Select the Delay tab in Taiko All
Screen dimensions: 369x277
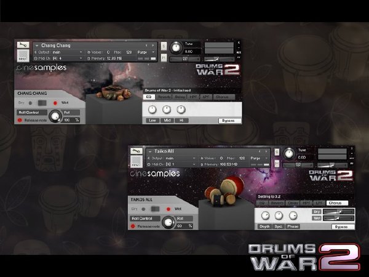point(293,203)
